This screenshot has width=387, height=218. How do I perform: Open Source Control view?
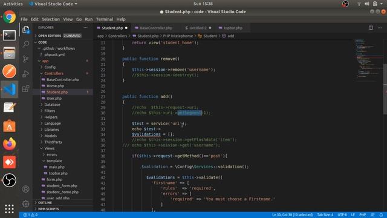point(26,59)
